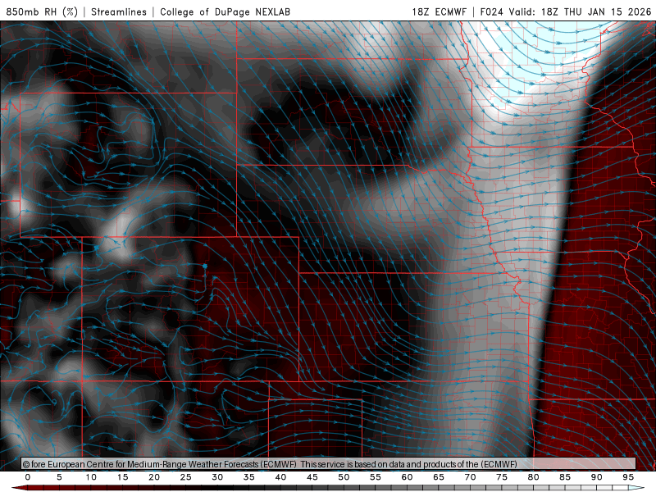Image resolution: width=656 pixels, height=492 pixels.
Task: Click the "College of DuPage NEXLAB" text
Action: [225, 11]
